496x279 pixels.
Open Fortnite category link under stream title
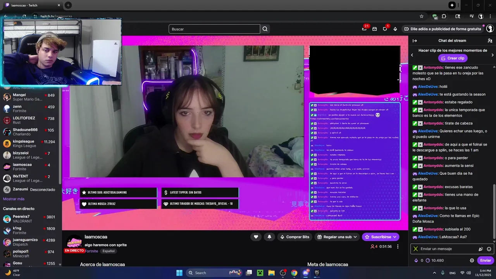pos(91,251)
